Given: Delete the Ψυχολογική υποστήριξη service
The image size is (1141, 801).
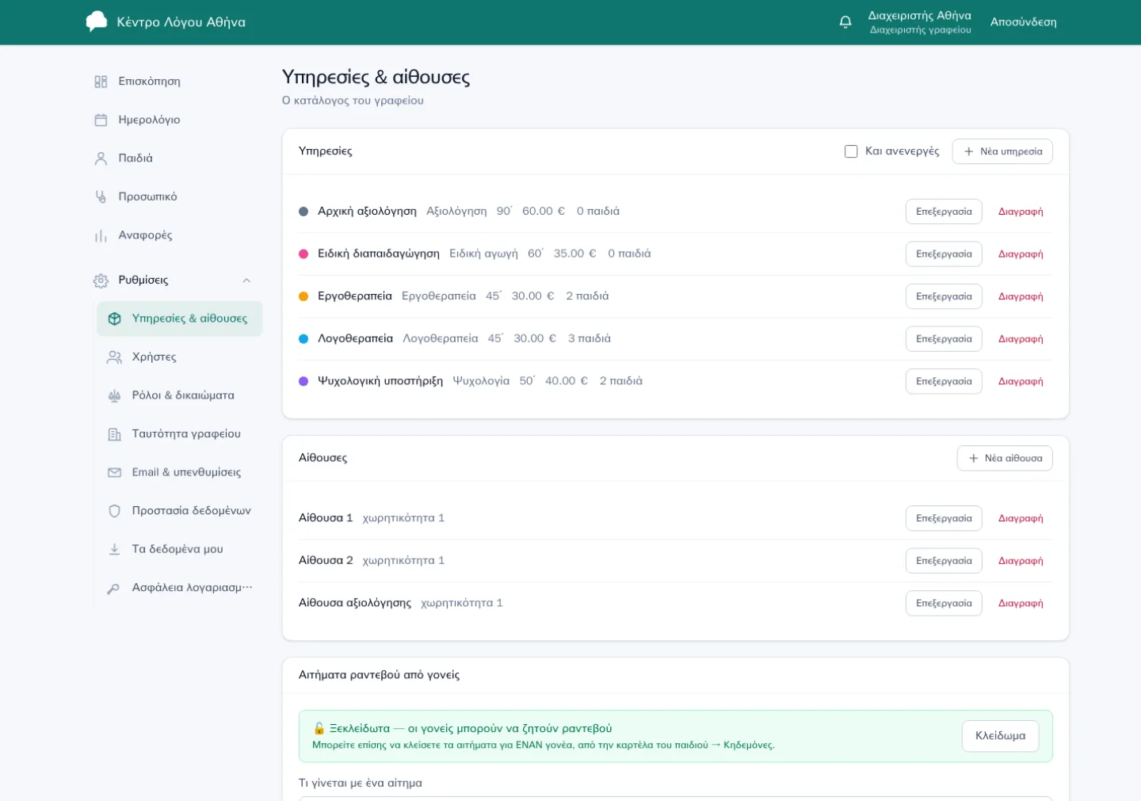Looking at the screenshot, I should coord(1021,381).
